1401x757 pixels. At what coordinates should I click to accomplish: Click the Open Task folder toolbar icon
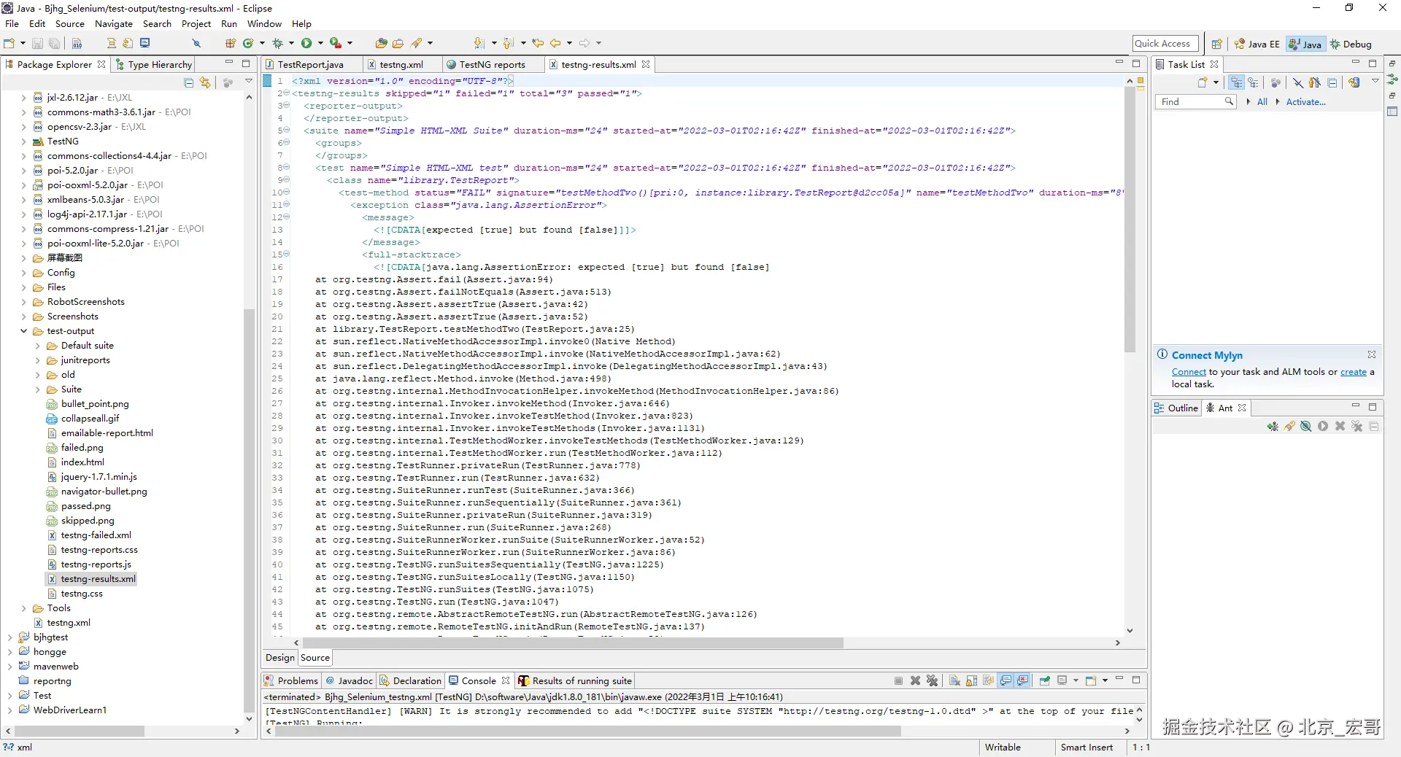pos(398,44)
